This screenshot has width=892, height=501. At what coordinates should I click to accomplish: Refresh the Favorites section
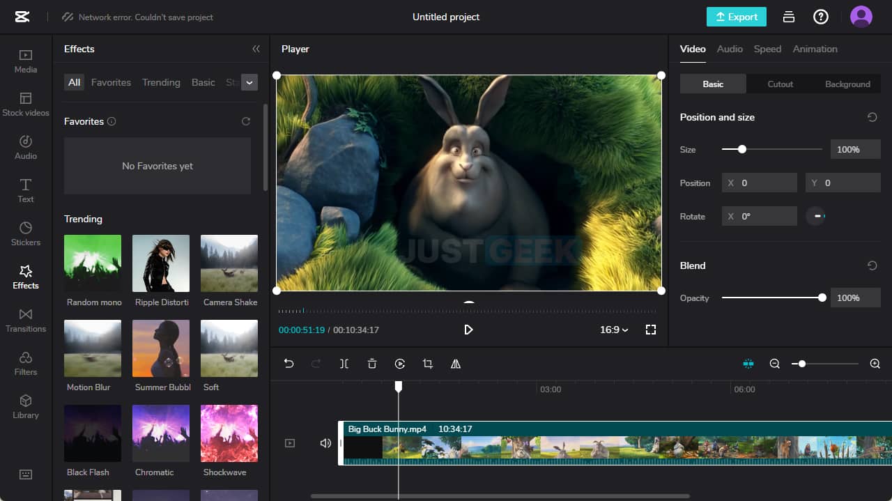click(x=246, y=121)
